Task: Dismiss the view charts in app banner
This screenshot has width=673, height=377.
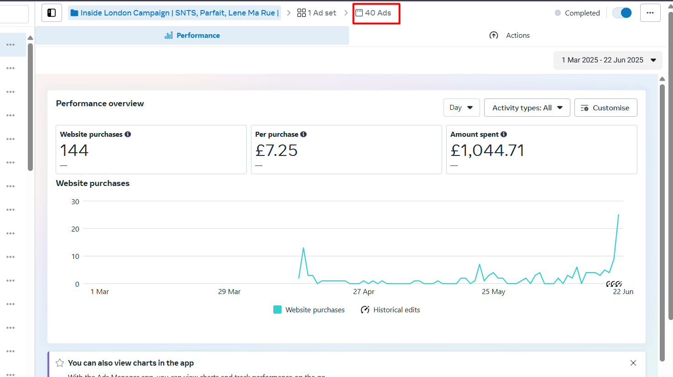Action: [633, 363]
